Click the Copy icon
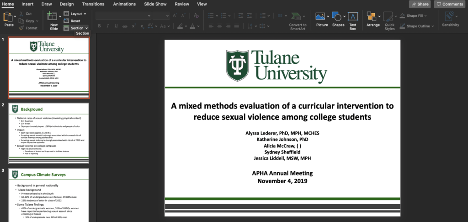468x222 pixels. pos(21,21)
